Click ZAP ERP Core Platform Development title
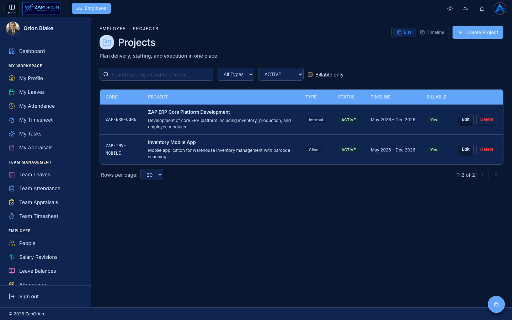Screen dimensions: 512x320 point(189,112)
